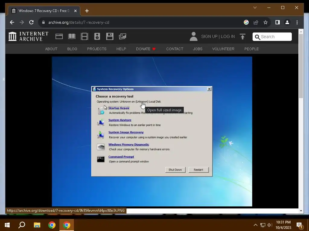Image resolution: width=309 pixels, height=231 pixels.
Task: View site information lock icon
Action: click(x=43, y=22)
